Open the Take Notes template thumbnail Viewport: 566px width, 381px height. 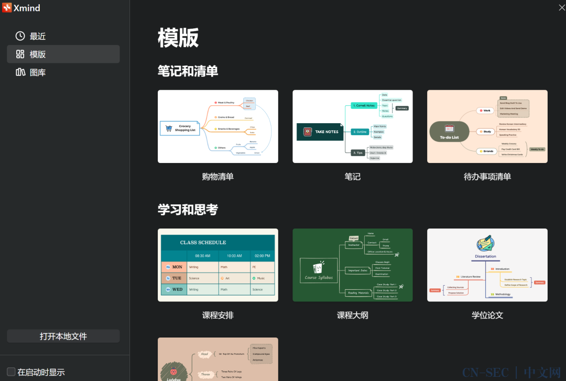[x=352, y=126]
